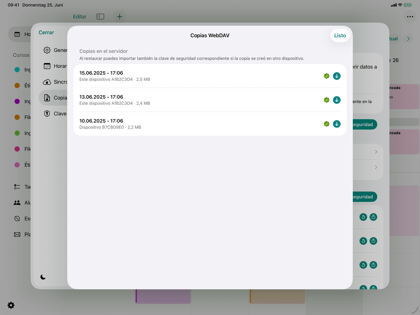Select the green patterned course dot
This screenshot has width=420, height=315.
point(17,133)
